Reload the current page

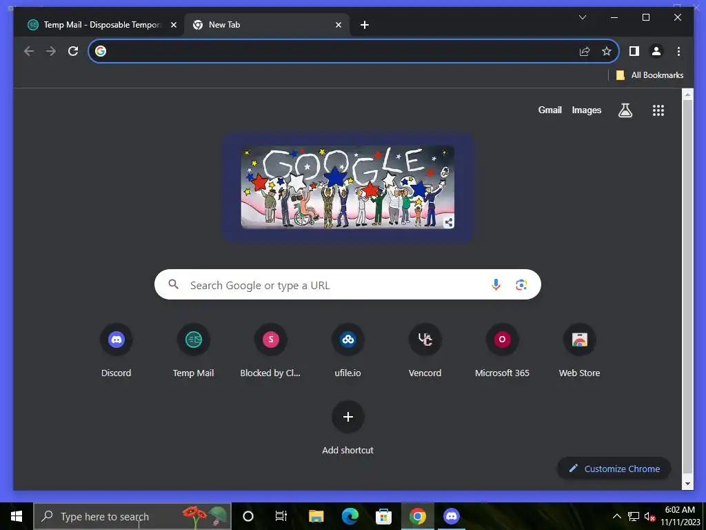73,51
